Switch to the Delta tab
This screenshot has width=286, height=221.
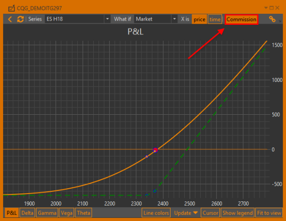click(28, 213)
